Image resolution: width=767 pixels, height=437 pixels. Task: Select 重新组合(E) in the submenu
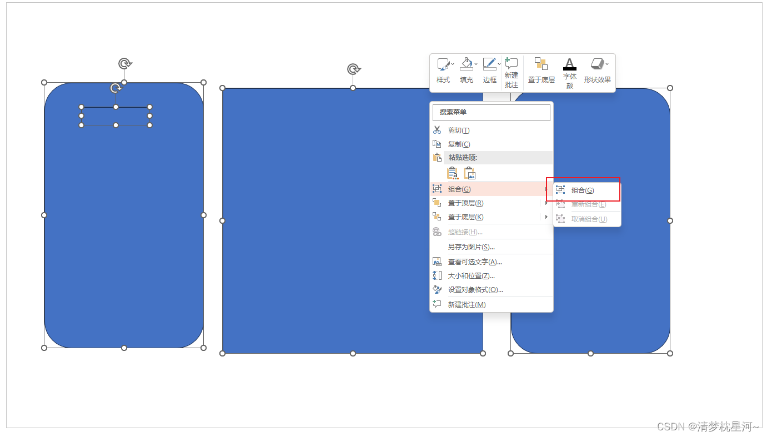(x=587, y=204)
